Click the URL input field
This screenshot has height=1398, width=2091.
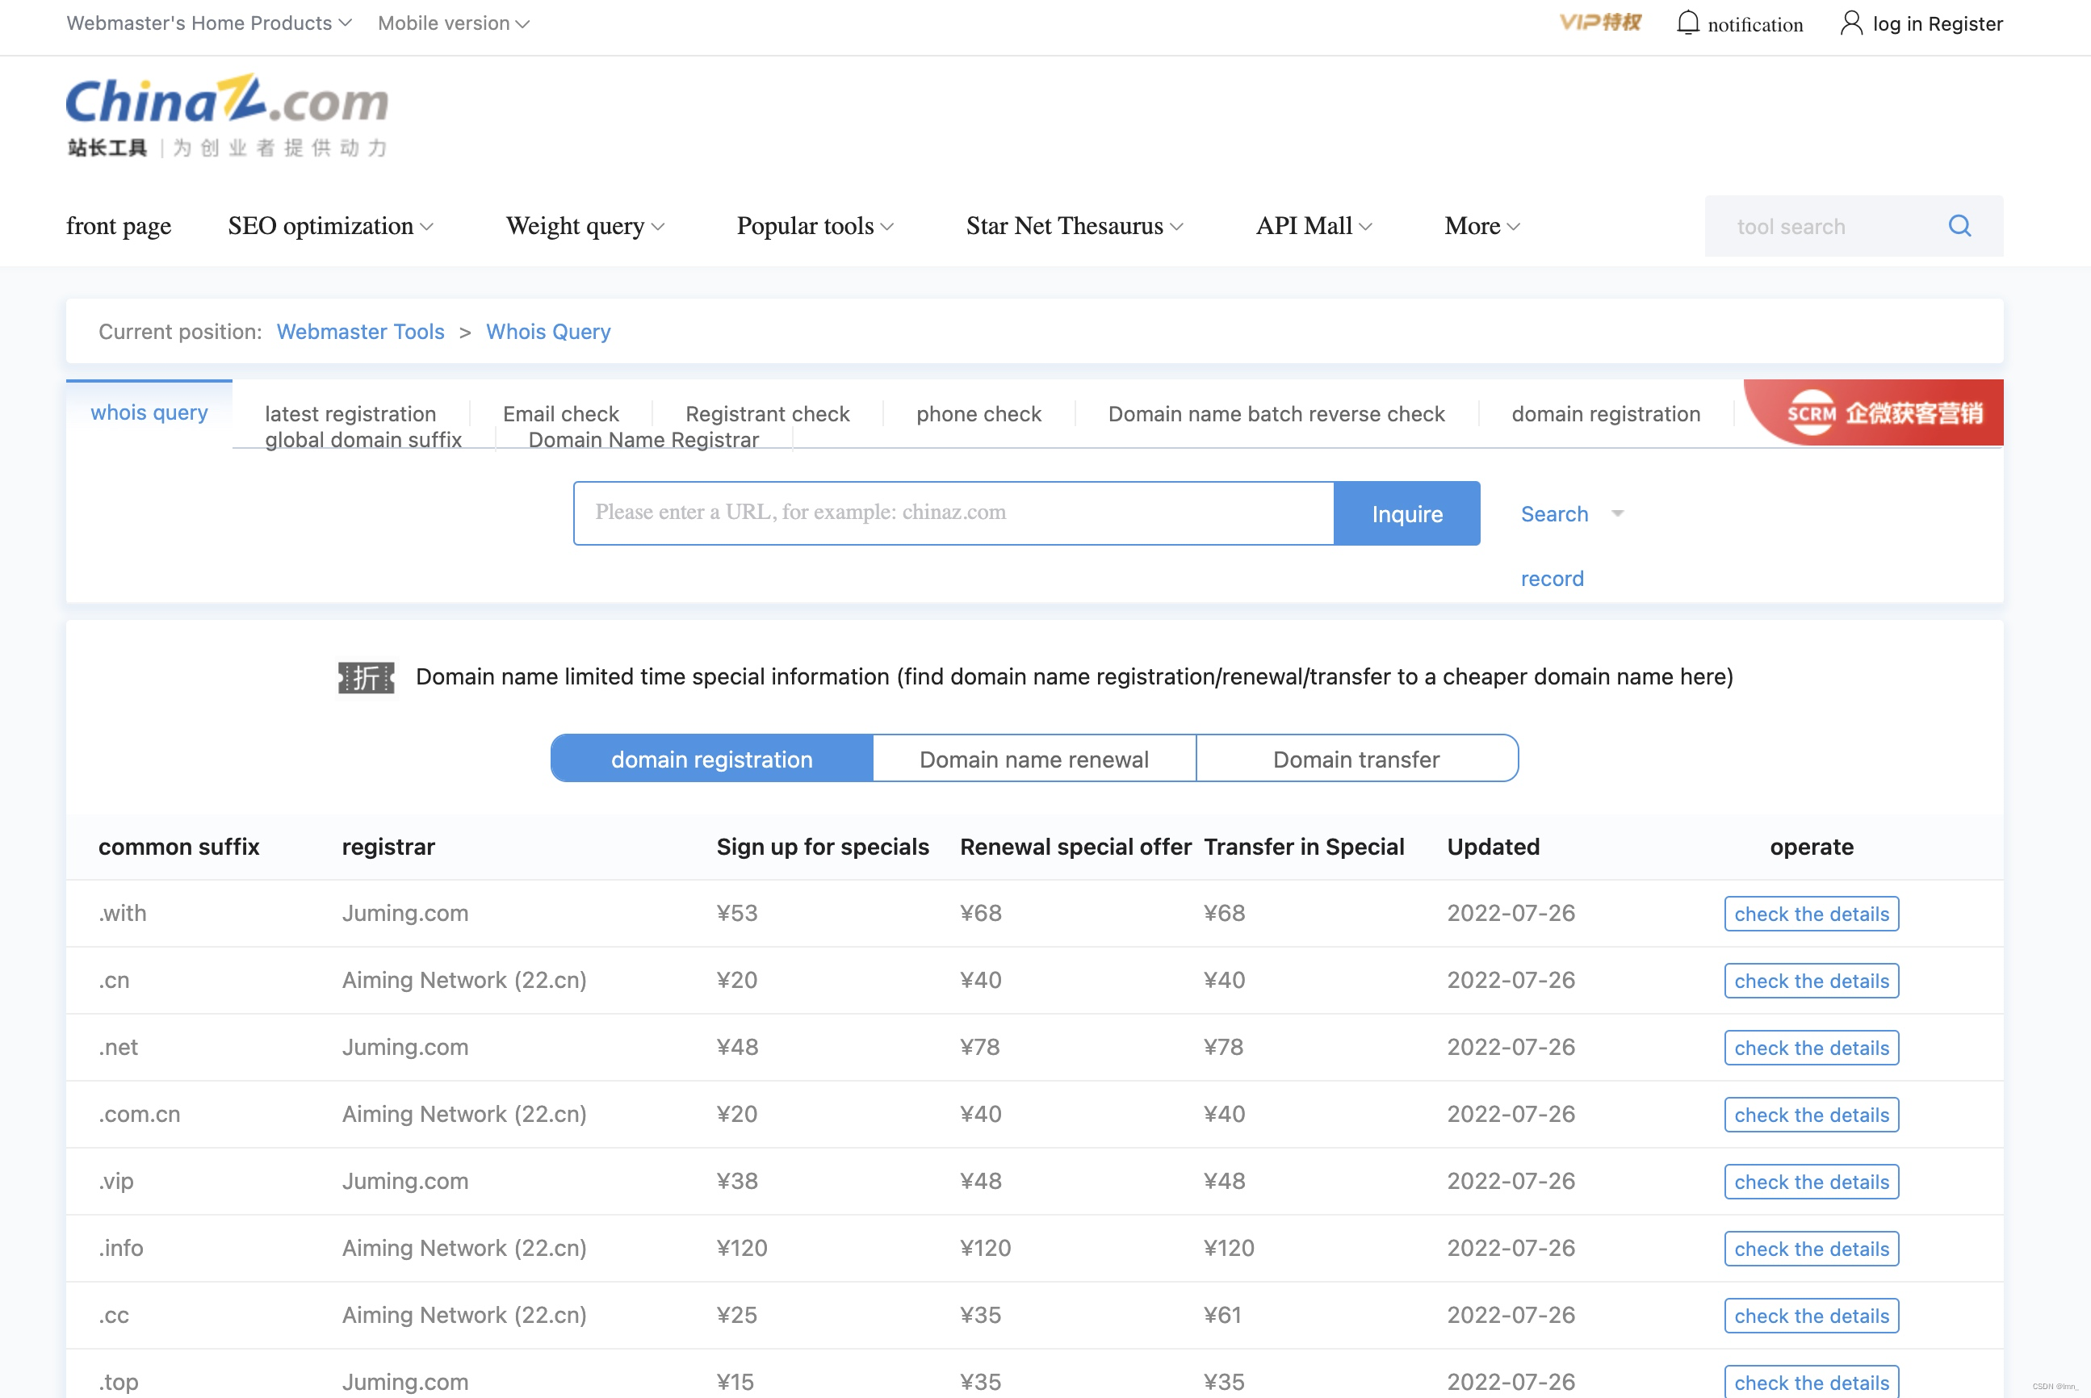click(x=954, y=513)
